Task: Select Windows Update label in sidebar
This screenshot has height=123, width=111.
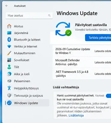Action: pos(26,103)
